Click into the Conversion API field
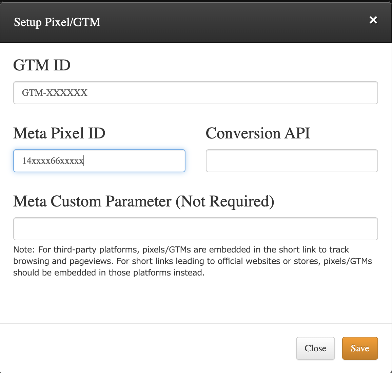This screenshot has height=373, width=392. point(292,161)
